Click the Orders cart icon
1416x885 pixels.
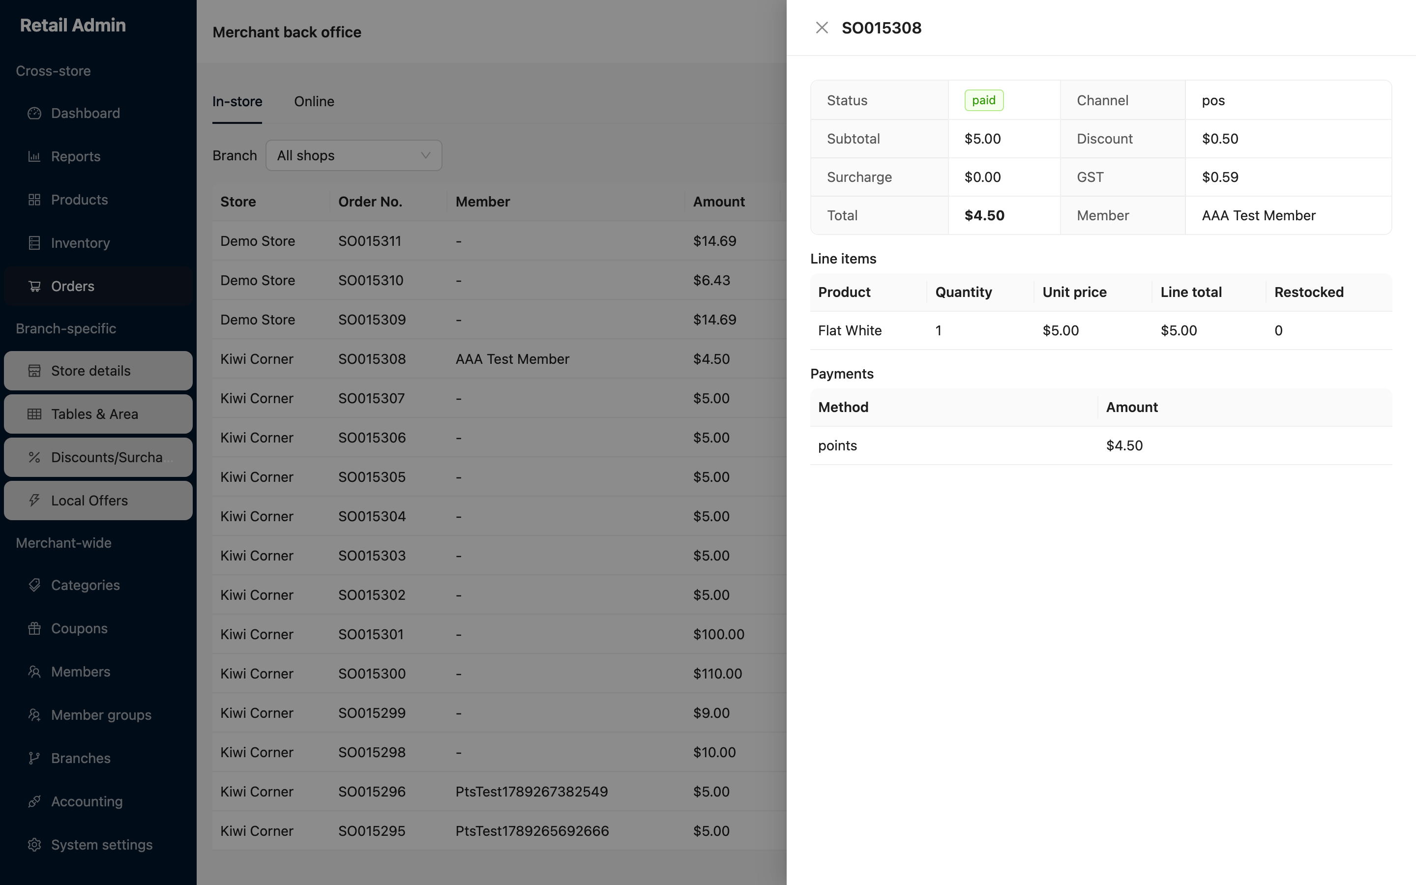[x=34, y=286]
